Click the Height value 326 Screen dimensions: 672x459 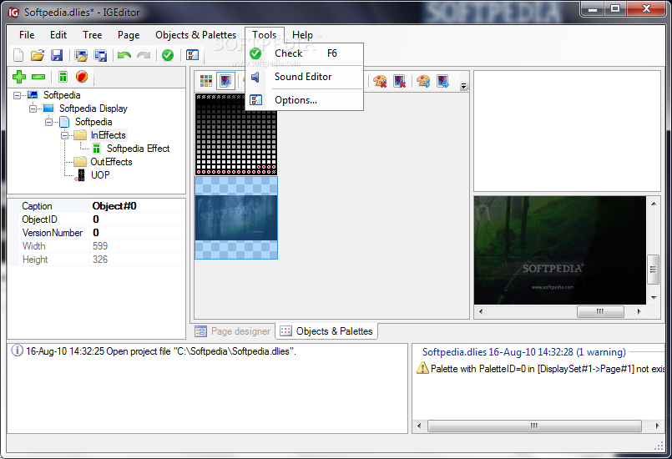pyautogui.click(x=100, y=260)
